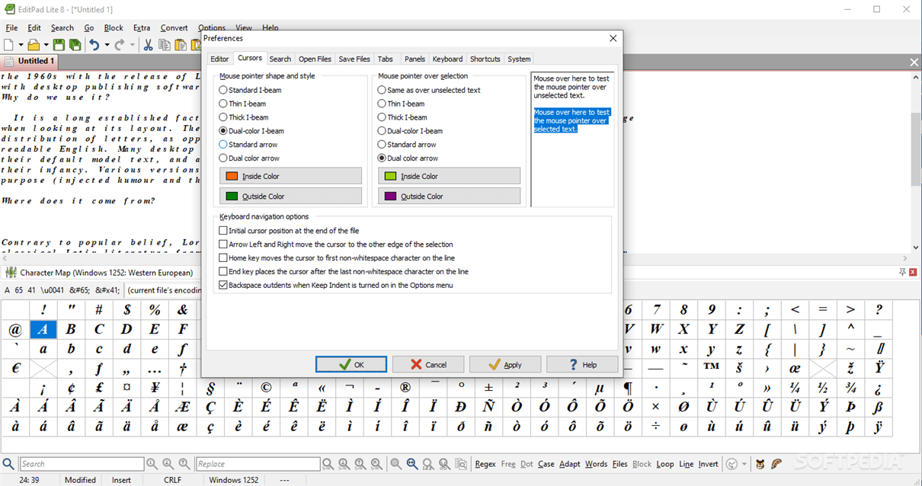Switch to the Keyboard preferences tab
This screenshot has height=486, width=922.
tap(447, 59)
